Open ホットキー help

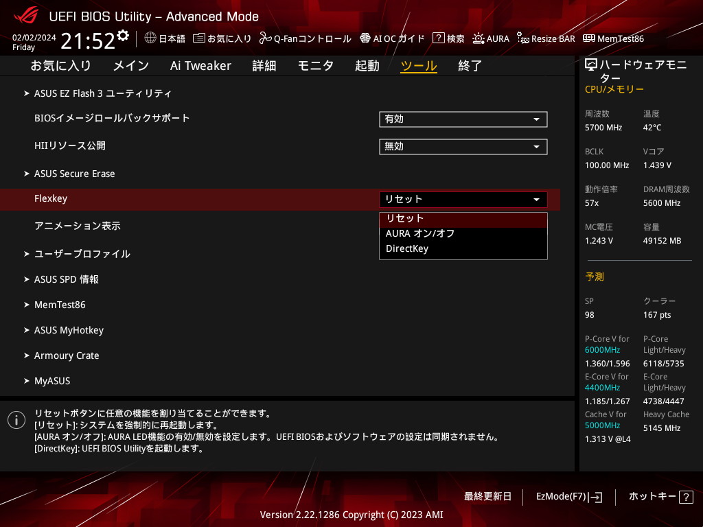652,497
